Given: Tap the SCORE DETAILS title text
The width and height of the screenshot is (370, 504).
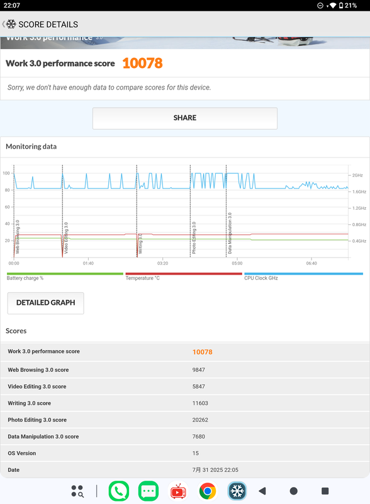Looking at the screenshot, I should point(48,25).
